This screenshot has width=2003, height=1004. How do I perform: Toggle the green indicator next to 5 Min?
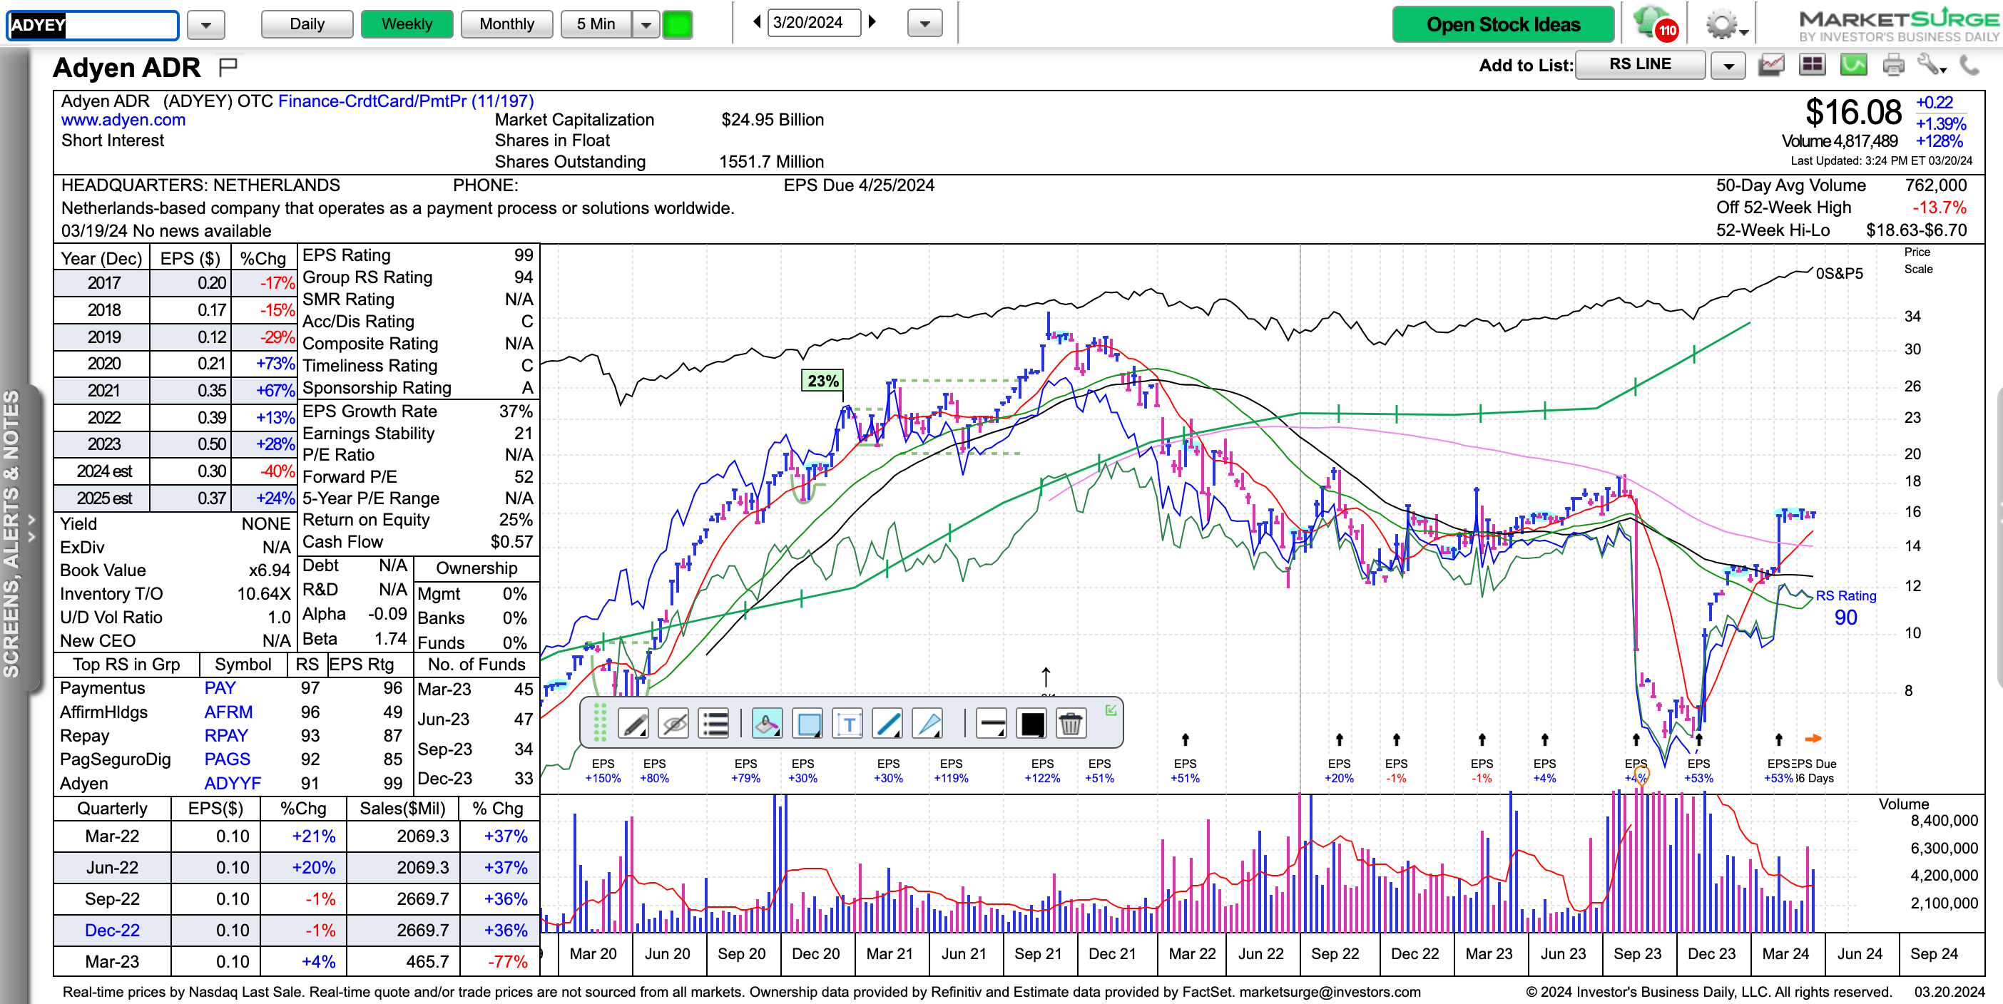tap(677, 24)
